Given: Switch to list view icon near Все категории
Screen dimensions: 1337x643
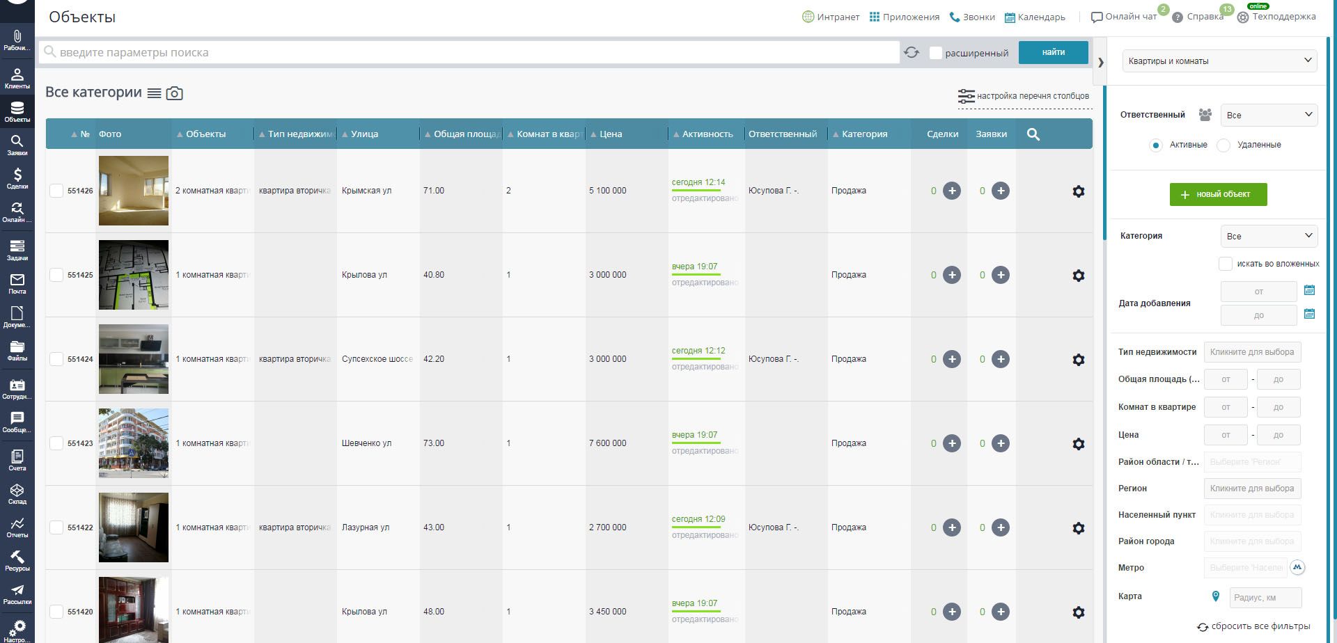Looking at the screenshot, I should click(x=155, y=93).
